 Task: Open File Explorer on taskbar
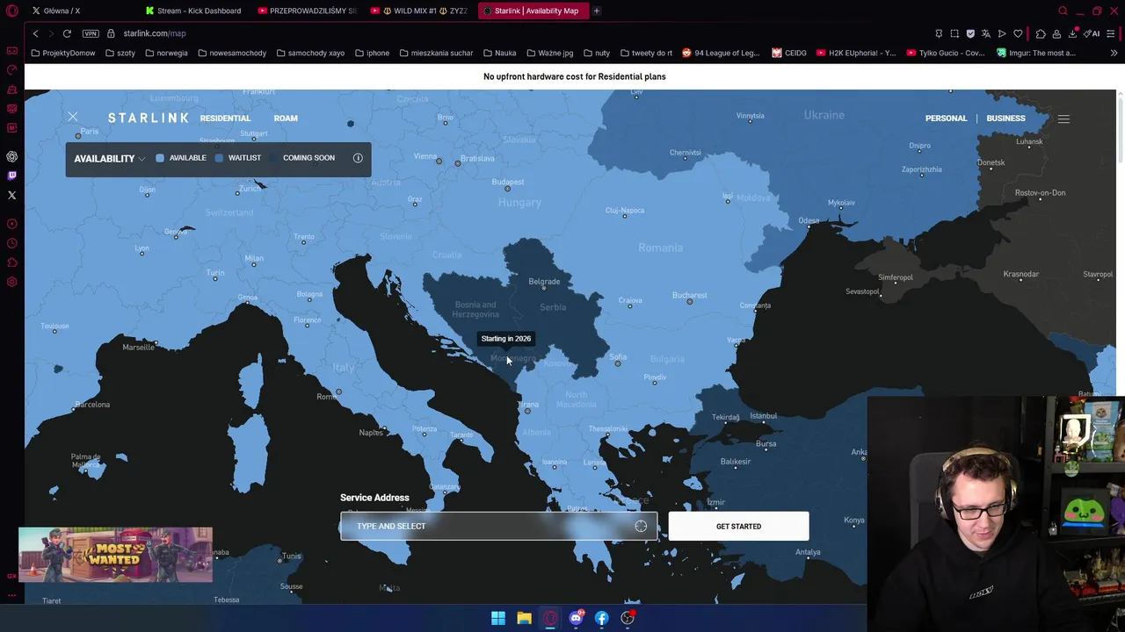(524, 618)
